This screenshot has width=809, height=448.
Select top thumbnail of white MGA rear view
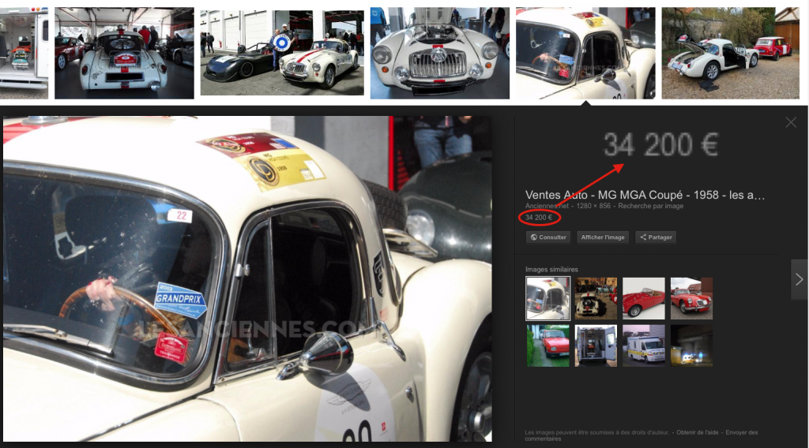pyautogui.click(x=124, y=53)
